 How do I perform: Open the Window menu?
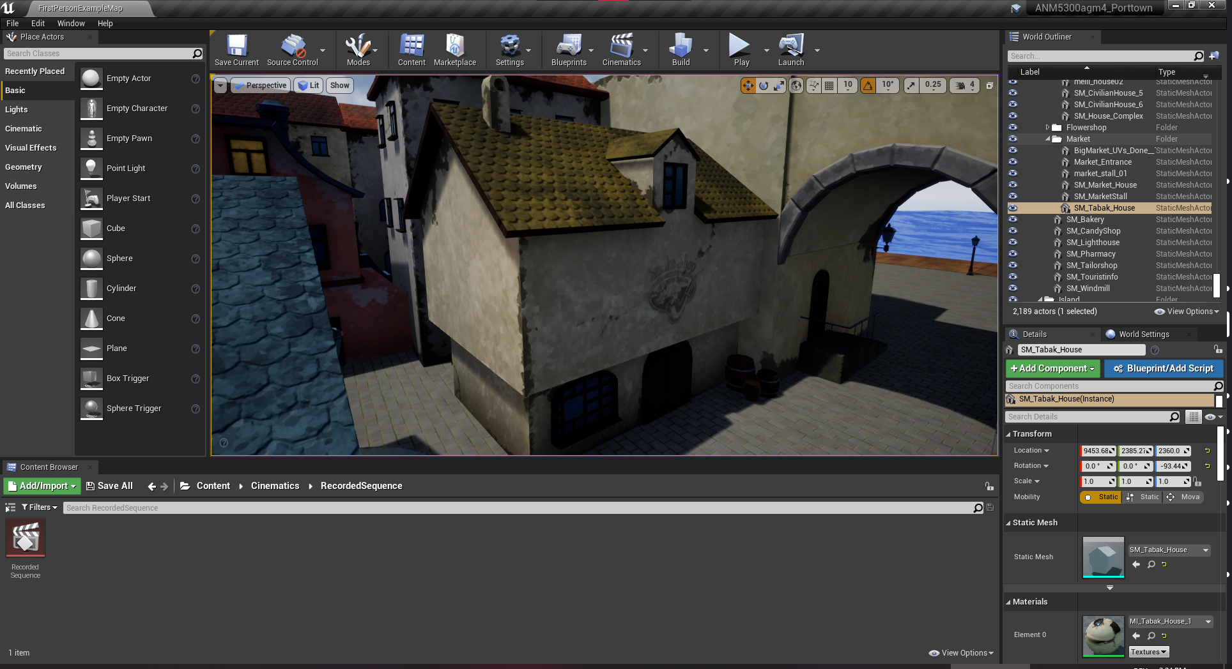[71, 24]
